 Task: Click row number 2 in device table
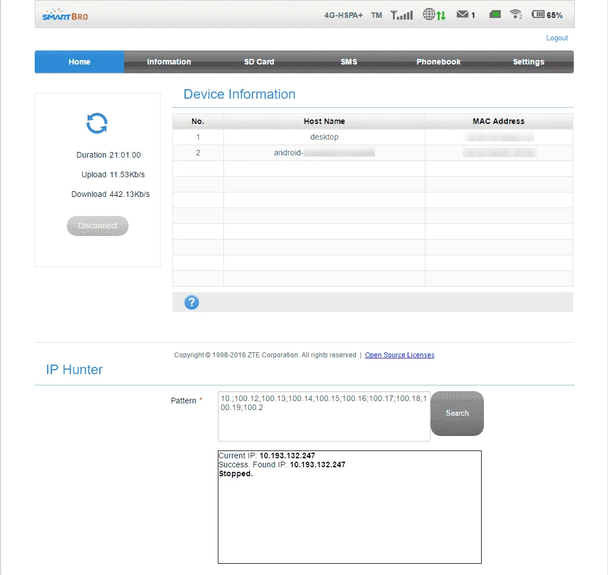coord(198,153)
